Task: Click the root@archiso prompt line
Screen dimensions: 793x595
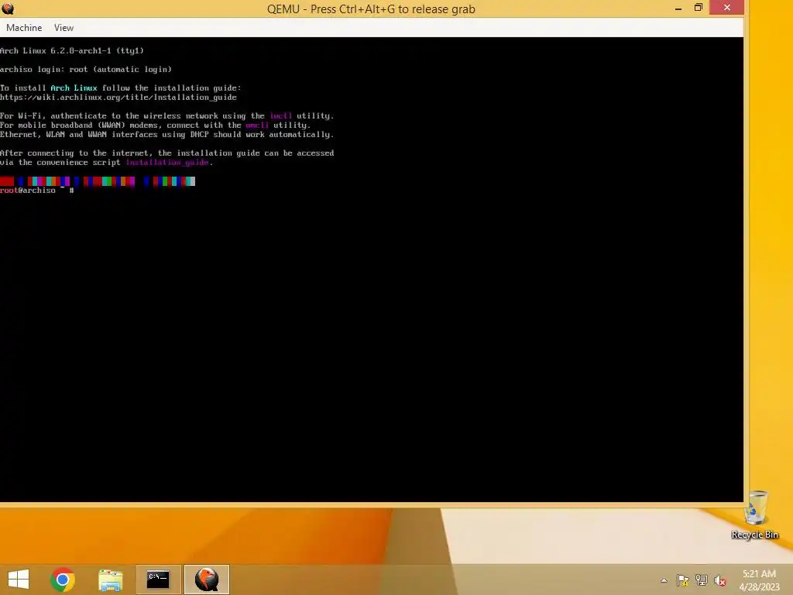Action: tap(37, 191)
